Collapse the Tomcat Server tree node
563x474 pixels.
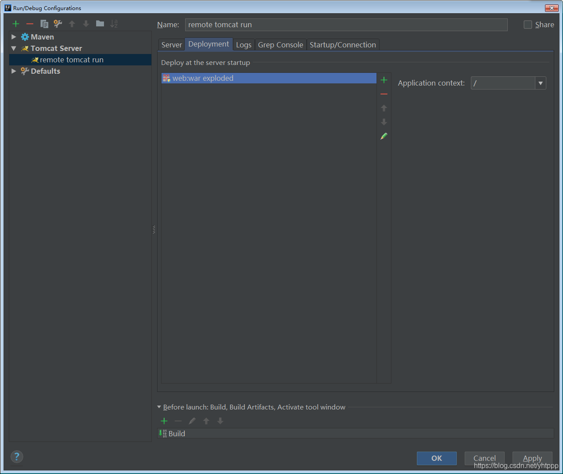14,48
